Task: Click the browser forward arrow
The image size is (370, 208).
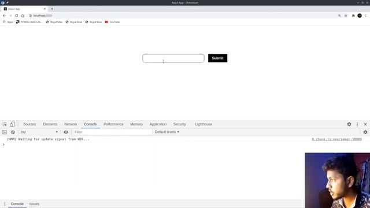Action: click(10, 16)
